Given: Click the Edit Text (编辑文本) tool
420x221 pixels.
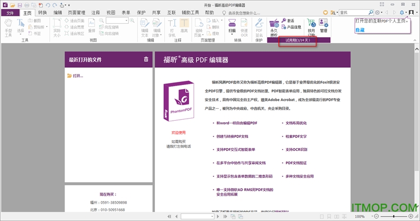Looking at the screenshot, I should pos(145,28).
